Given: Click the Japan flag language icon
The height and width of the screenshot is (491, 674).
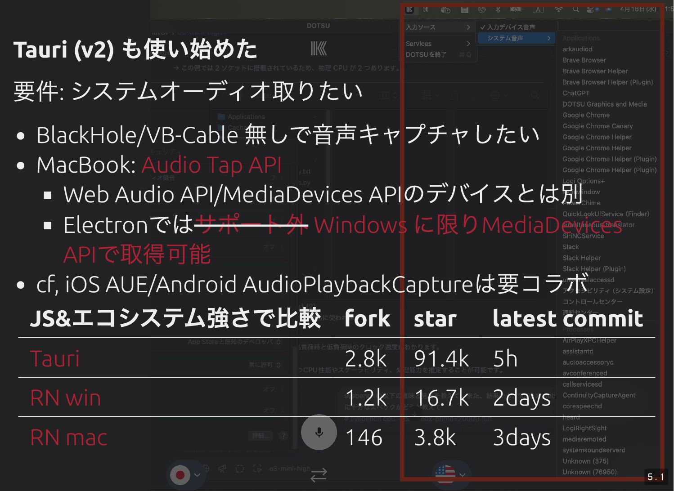Looking at the screenshot, I should click(x=180, y=475).
